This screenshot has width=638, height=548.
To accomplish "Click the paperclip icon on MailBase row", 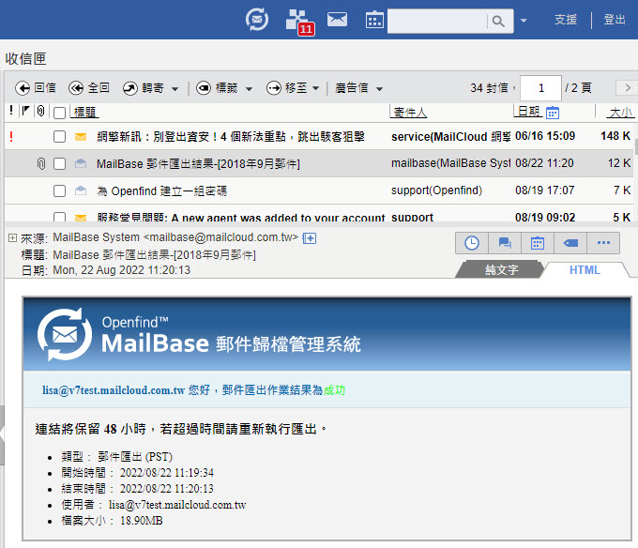I will tap(40, 163).
